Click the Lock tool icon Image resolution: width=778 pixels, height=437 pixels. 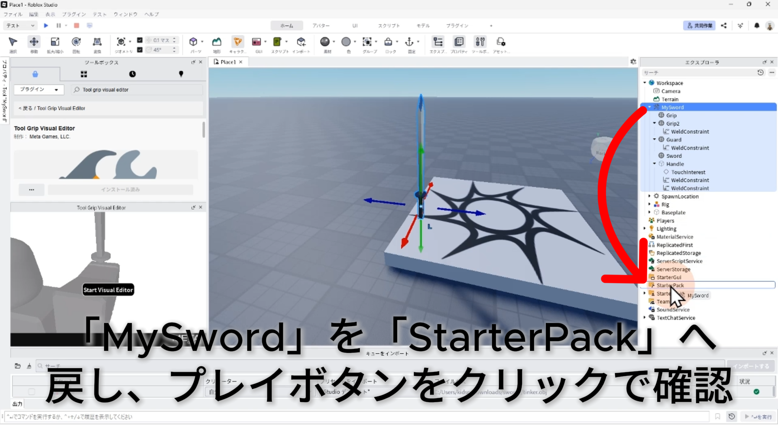388,42
